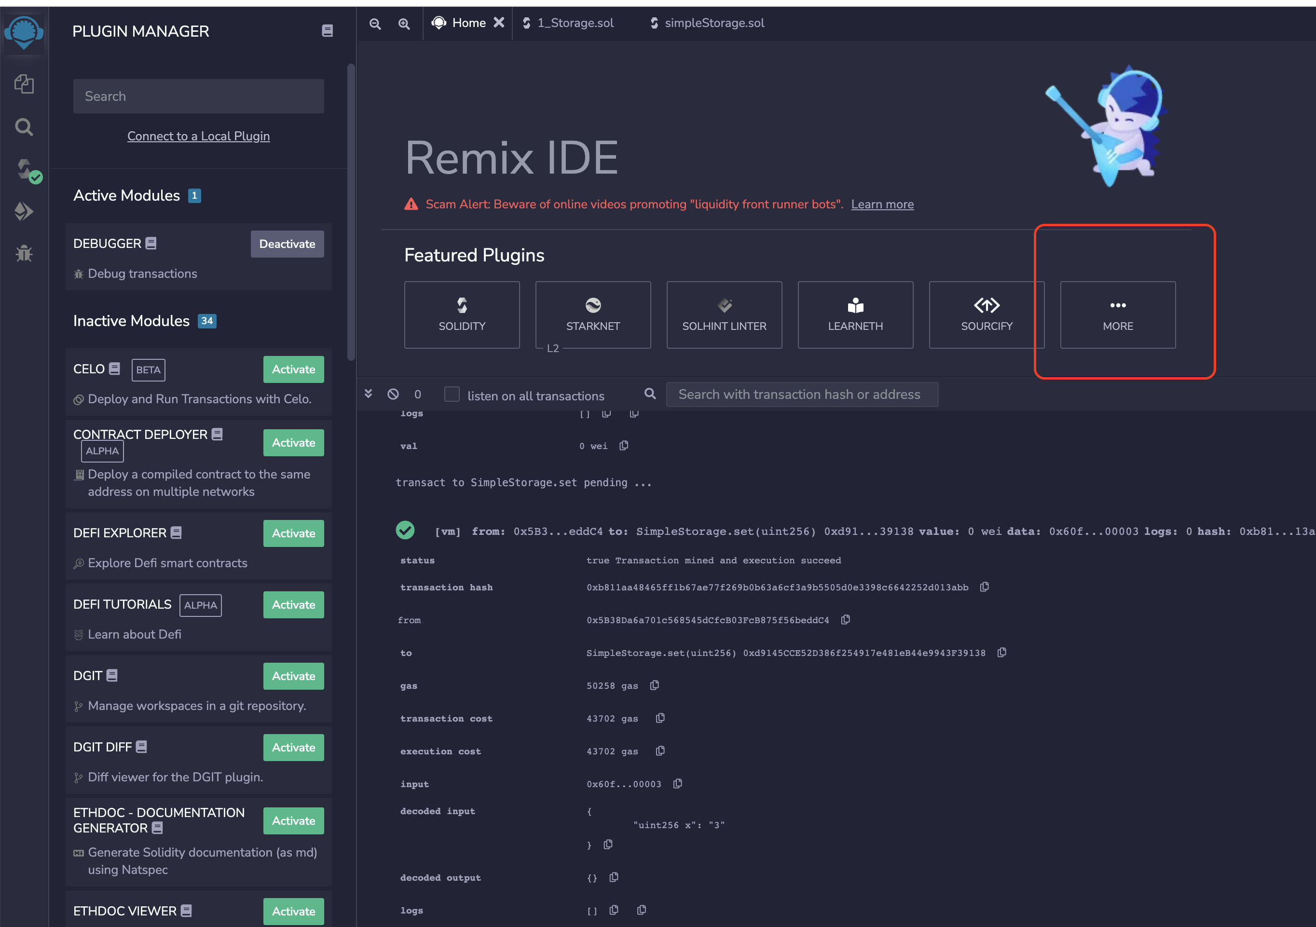The height and width of the screenshot is (927, 1316).
Task: Click the plugin list scrollbar
Action: 351,212
